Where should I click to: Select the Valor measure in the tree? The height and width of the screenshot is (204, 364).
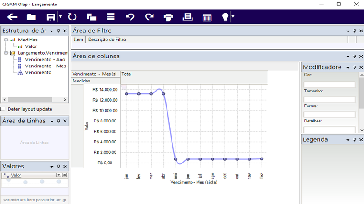[x=31, y=46]
